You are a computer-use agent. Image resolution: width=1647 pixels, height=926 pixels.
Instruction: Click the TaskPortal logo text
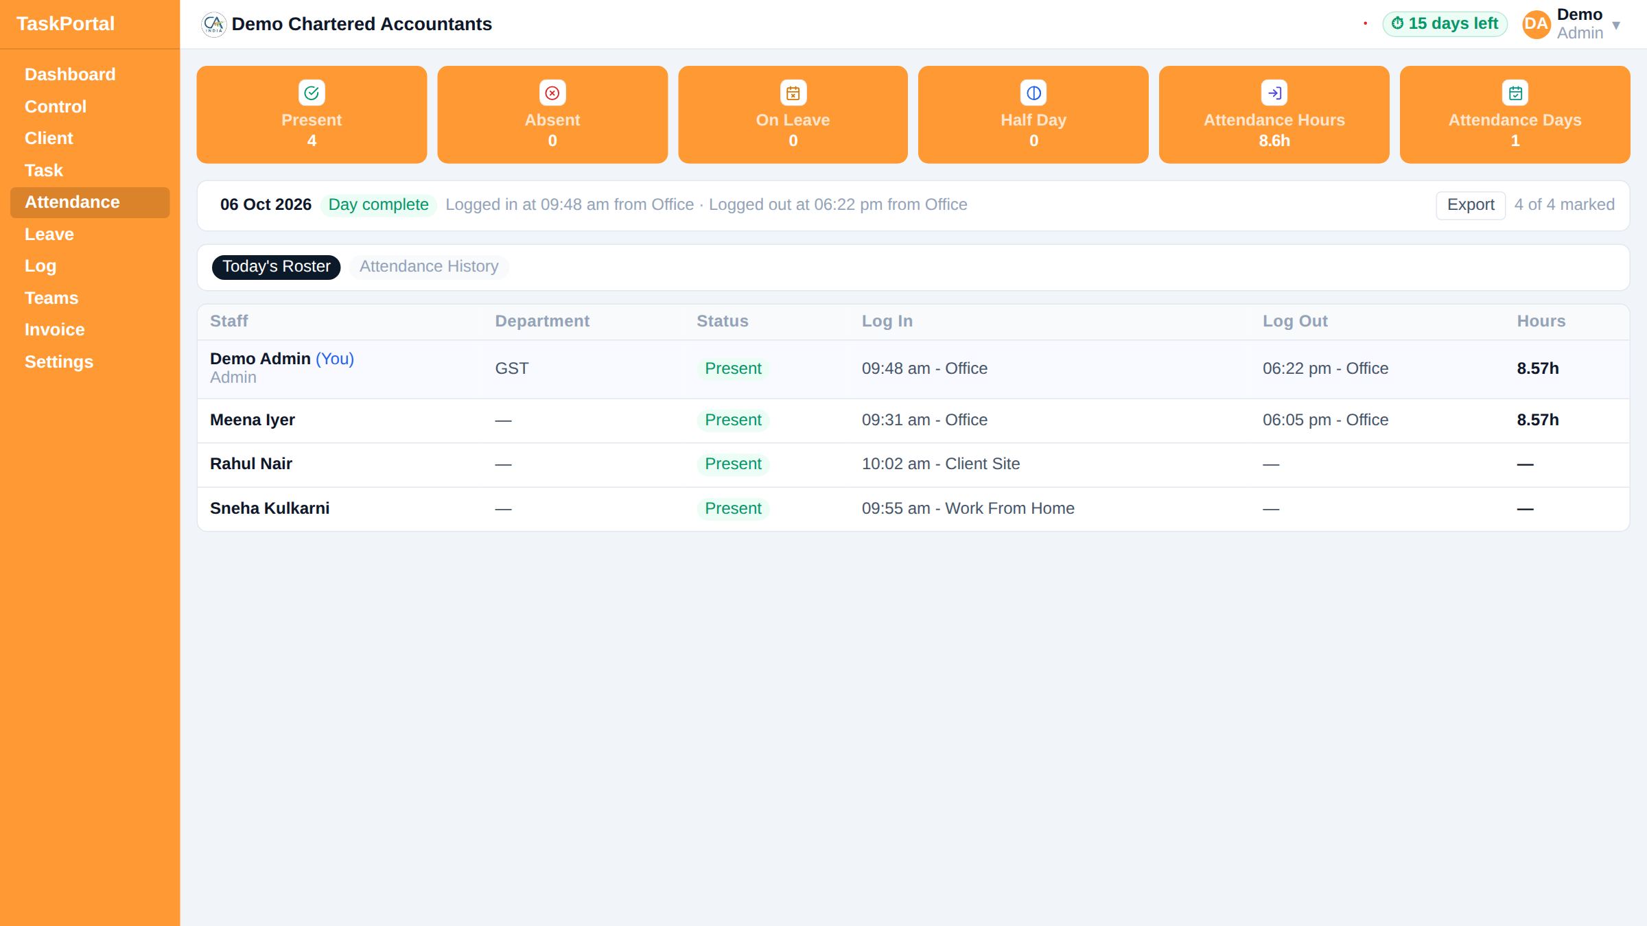point(65,24)
